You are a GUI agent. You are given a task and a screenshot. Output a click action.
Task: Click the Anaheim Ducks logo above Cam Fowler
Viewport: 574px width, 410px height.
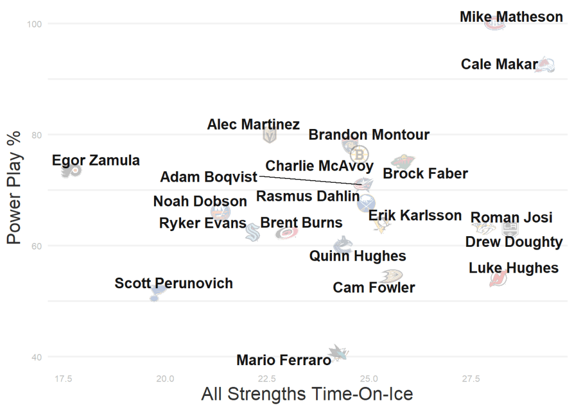(x=390, y=276)
